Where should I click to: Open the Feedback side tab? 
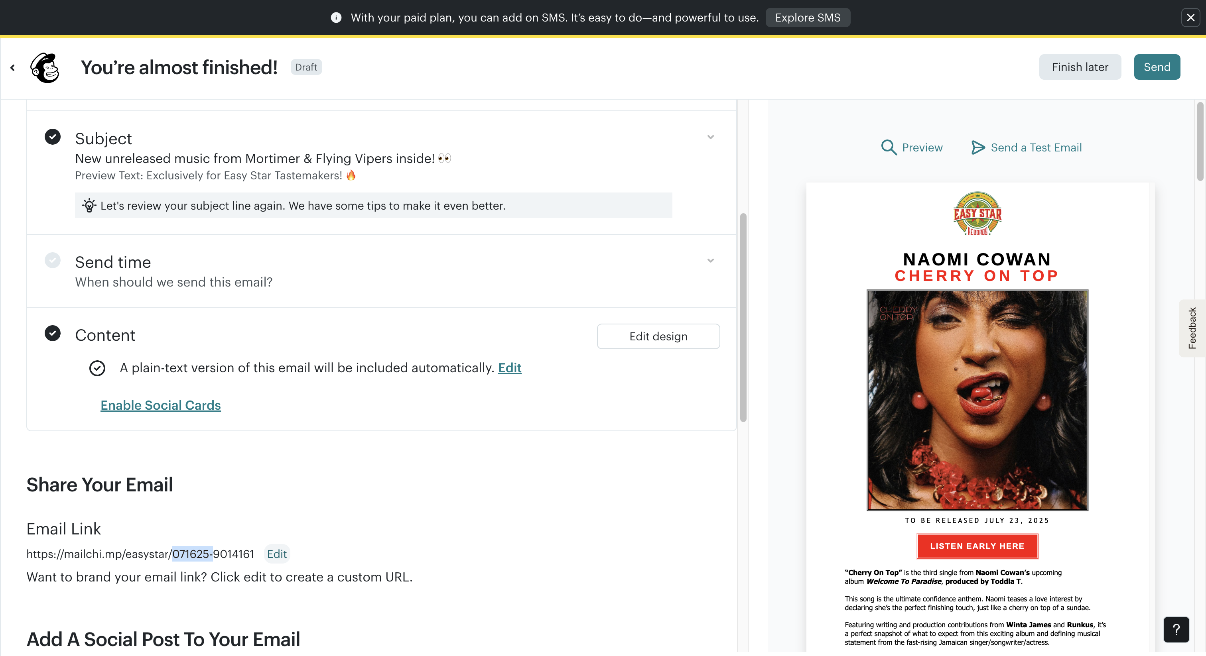(1192, 328)
